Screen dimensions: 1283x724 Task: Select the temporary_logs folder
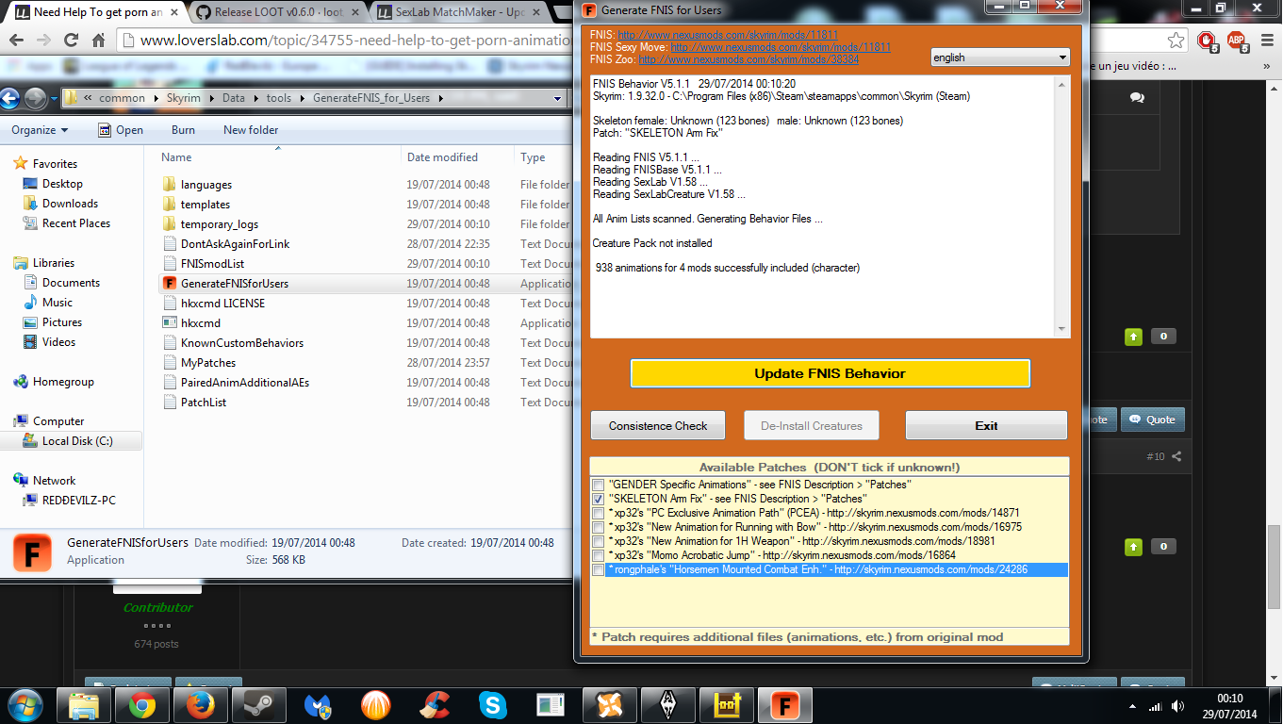(220, 224)
